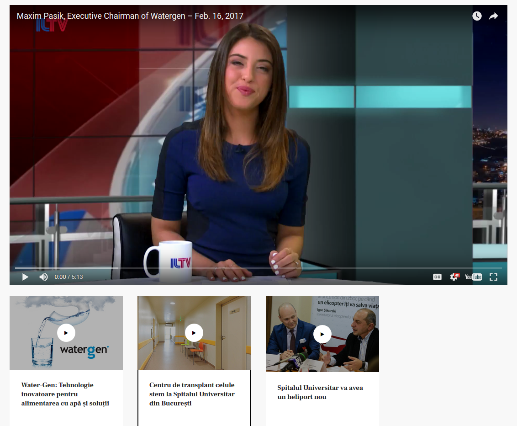The image size is (517, 426).
Task: Click the Share arrow icon
Action: point(493,16)
